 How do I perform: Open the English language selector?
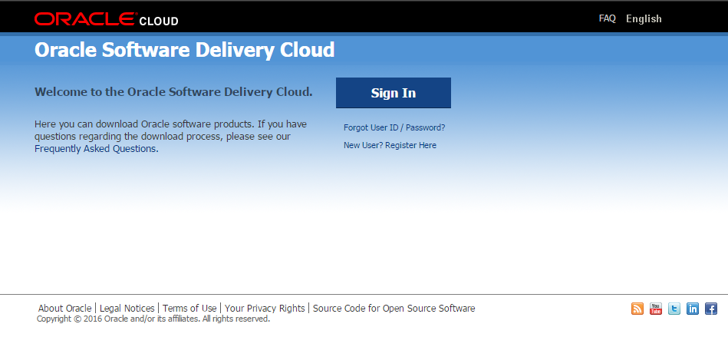(644, 18)
